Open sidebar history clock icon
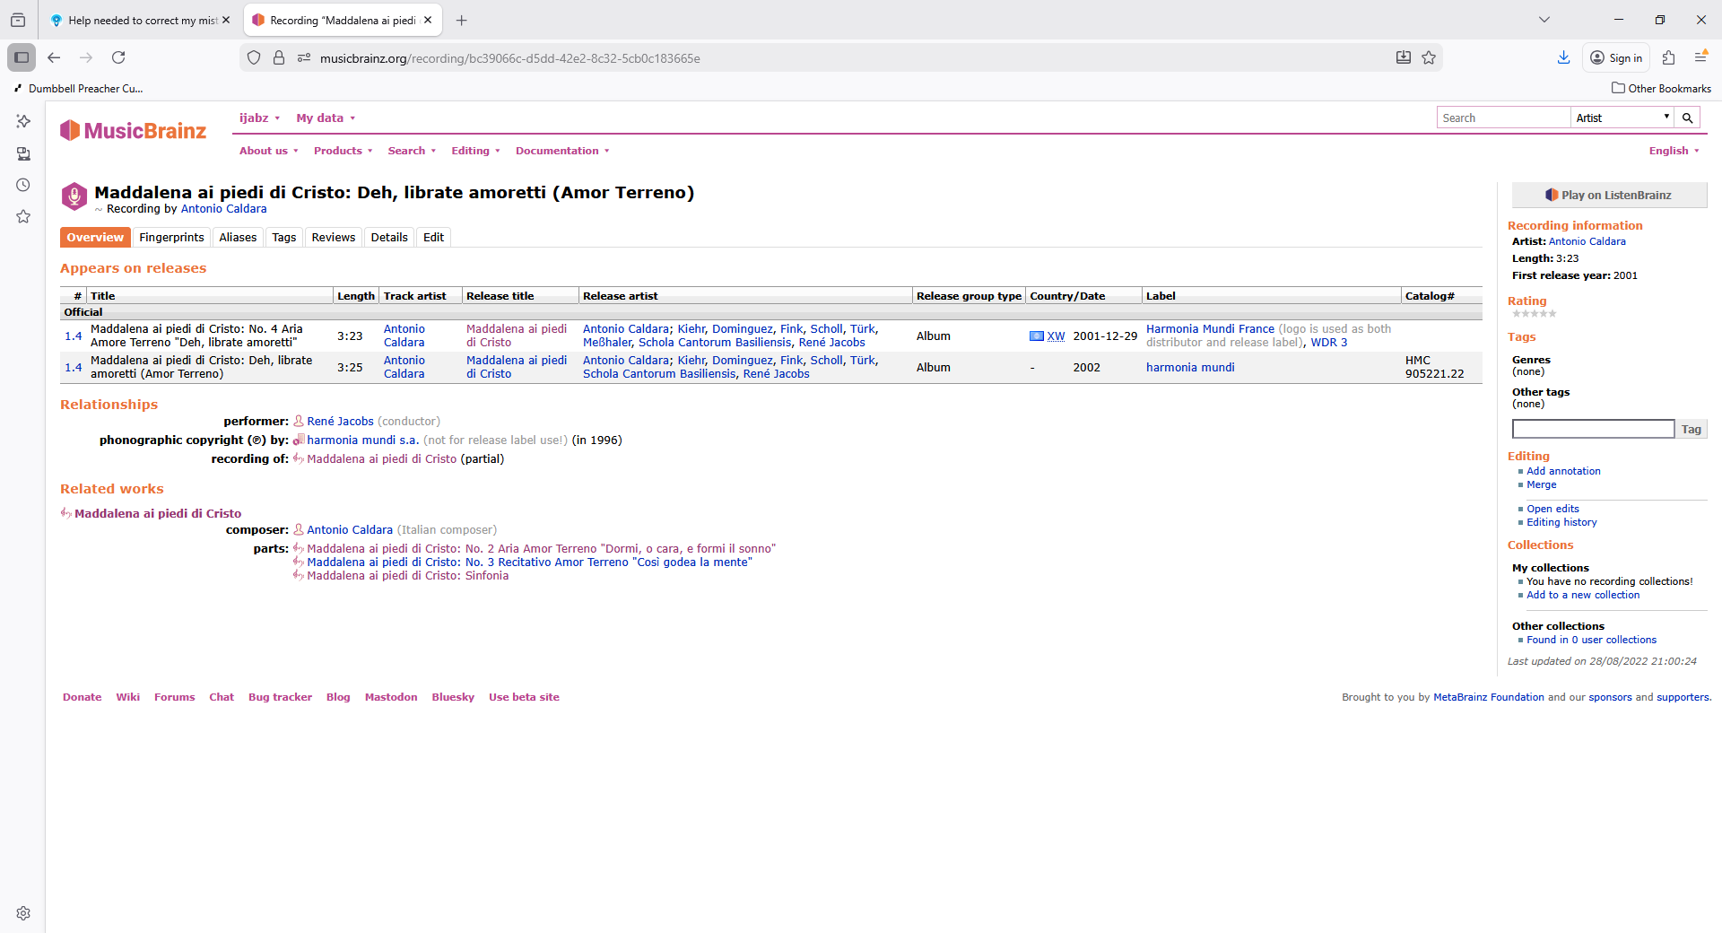The height and width of the screenshot is (933, 1722). click(23, 185)
